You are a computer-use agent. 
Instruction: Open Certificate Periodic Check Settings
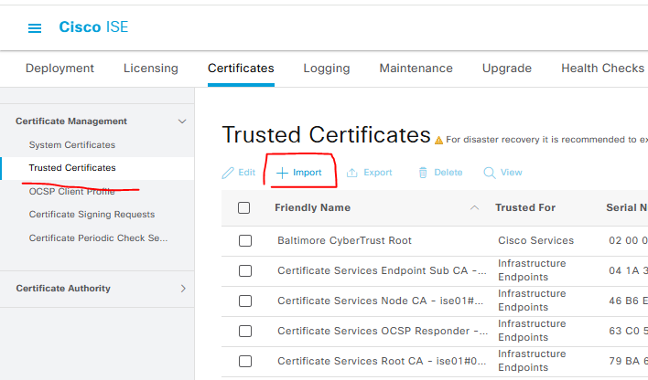pos(98,238)
